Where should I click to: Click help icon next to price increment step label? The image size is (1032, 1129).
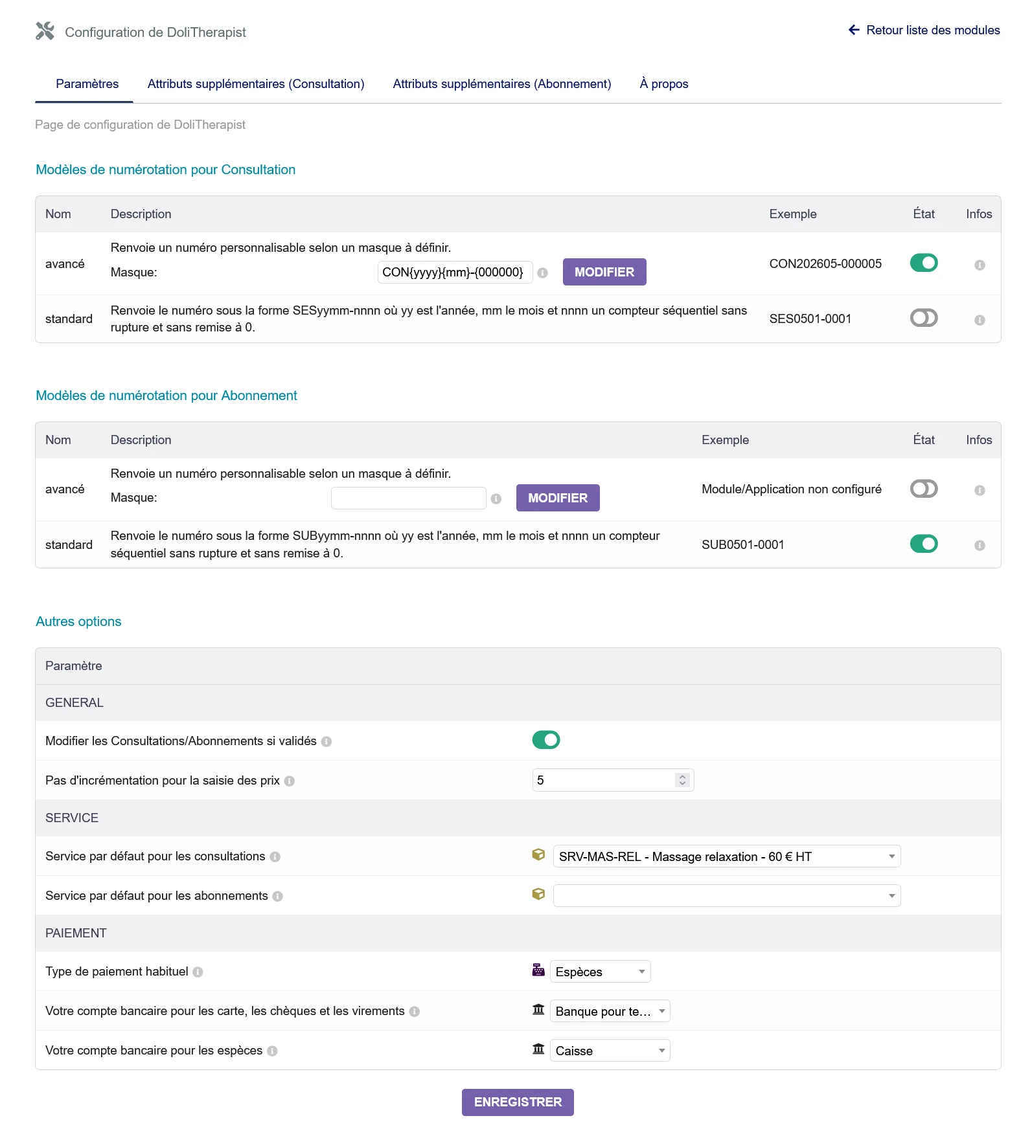tap(290, 781)
